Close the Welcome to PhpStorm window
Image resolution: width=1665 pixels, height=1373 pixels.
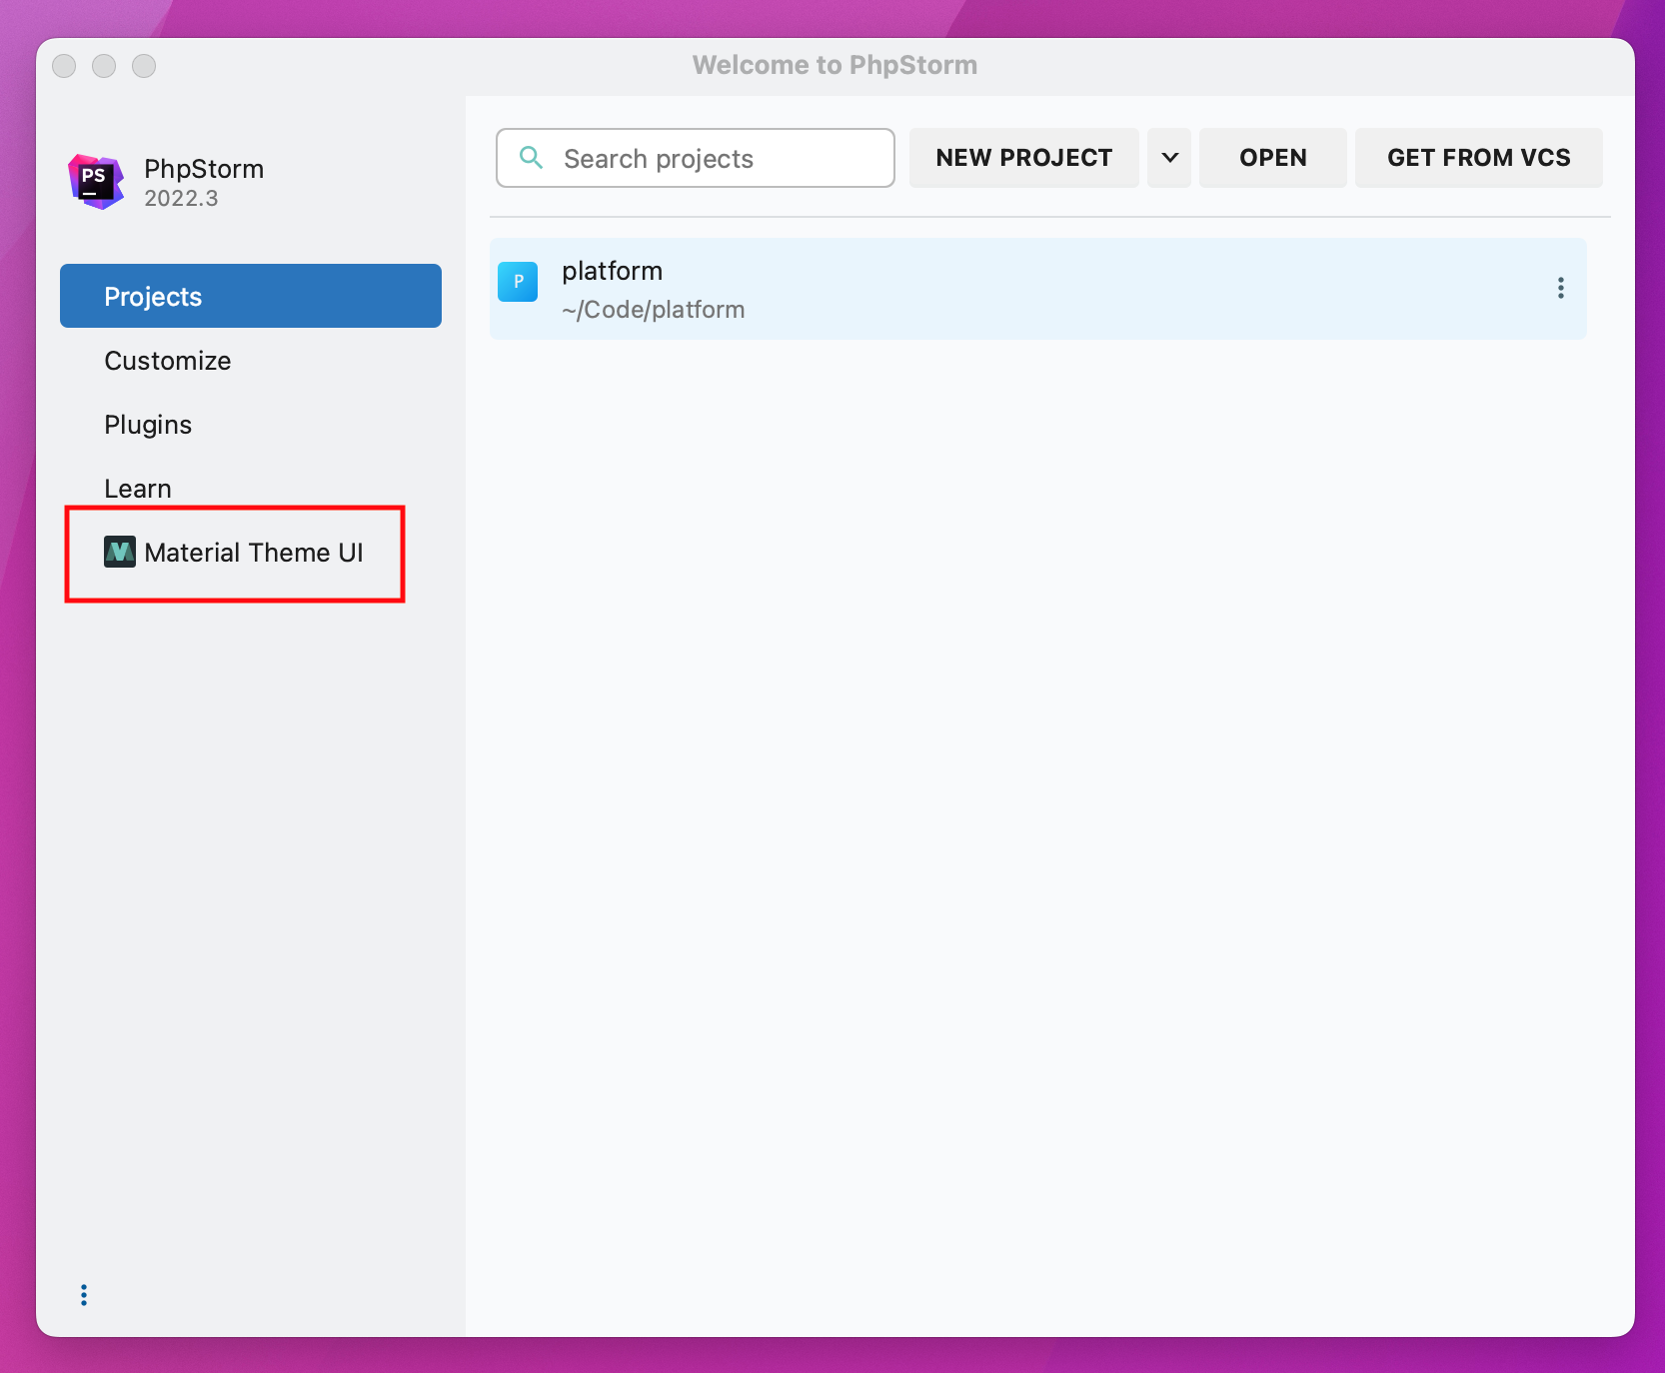click(x=64, y=66)
